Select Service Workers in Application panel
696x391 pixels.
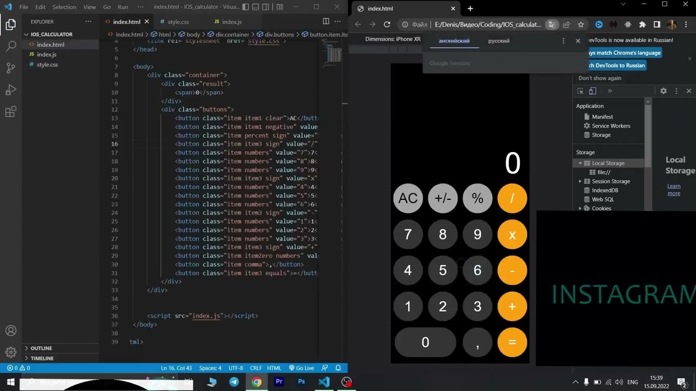point(611,126)
